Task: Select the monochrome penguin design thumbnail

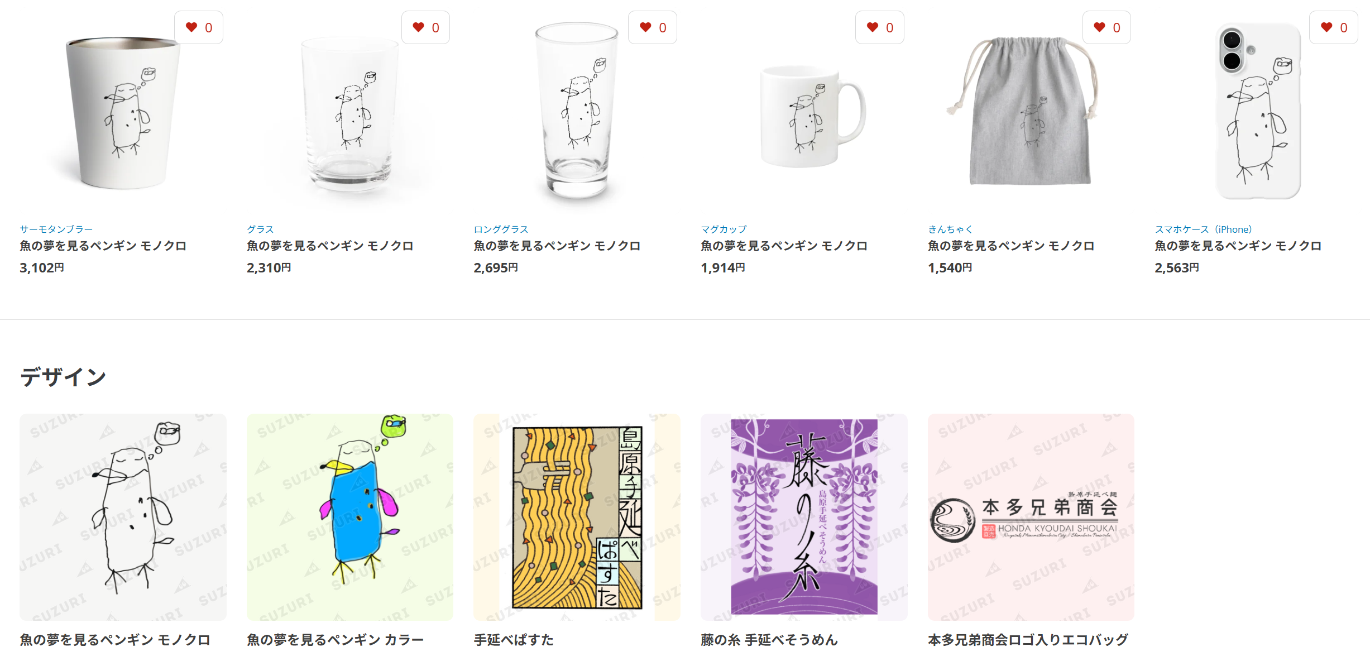Action: pos(123,517)
